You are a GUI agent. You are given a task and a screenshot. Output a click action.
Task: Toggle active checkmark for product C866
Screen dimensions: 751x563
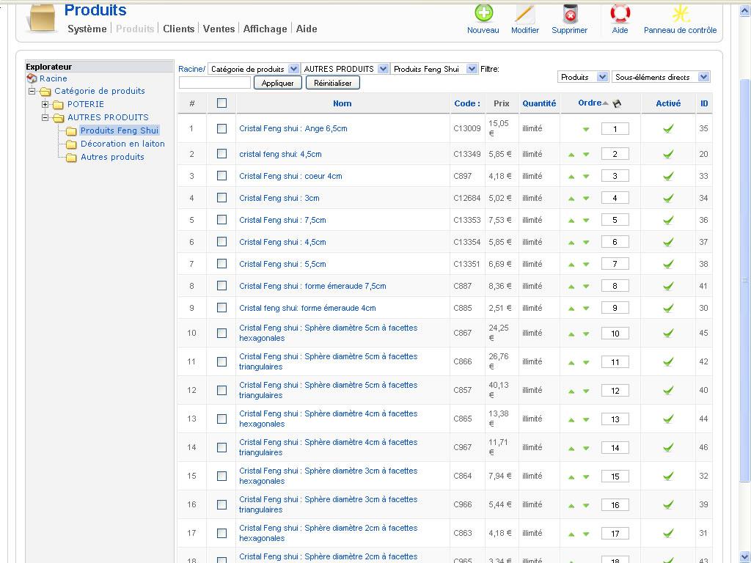[668, 362]
